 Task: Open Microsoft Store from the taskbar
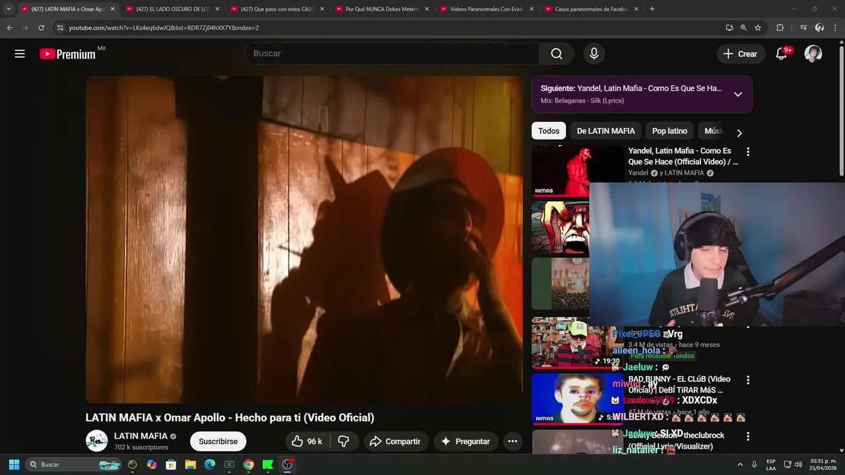(x=171, y=464)
